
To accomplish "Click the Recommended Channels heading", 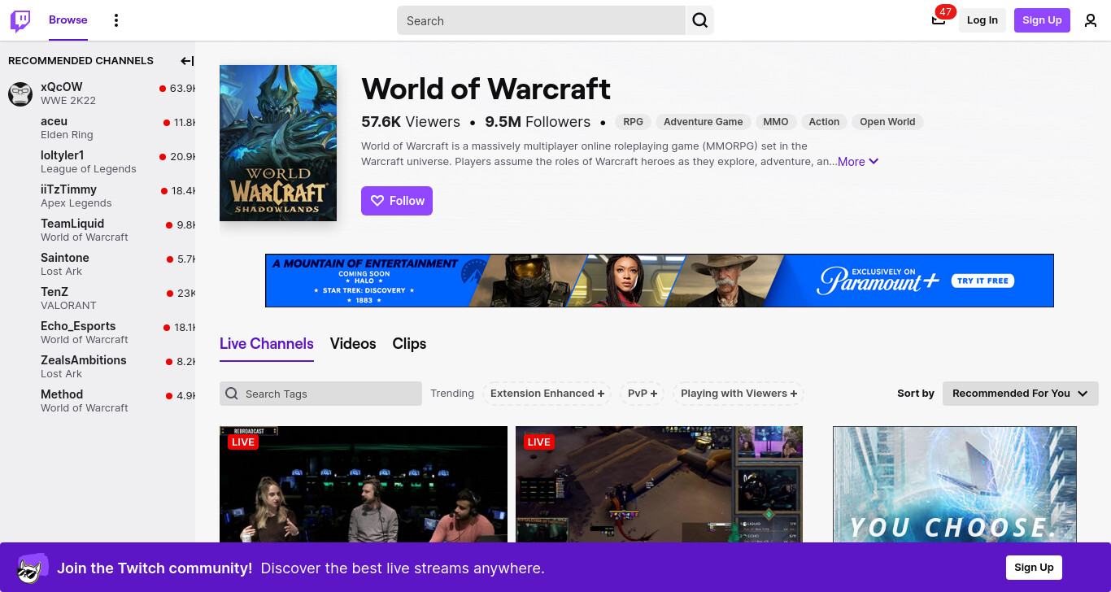I will point(81,60).
